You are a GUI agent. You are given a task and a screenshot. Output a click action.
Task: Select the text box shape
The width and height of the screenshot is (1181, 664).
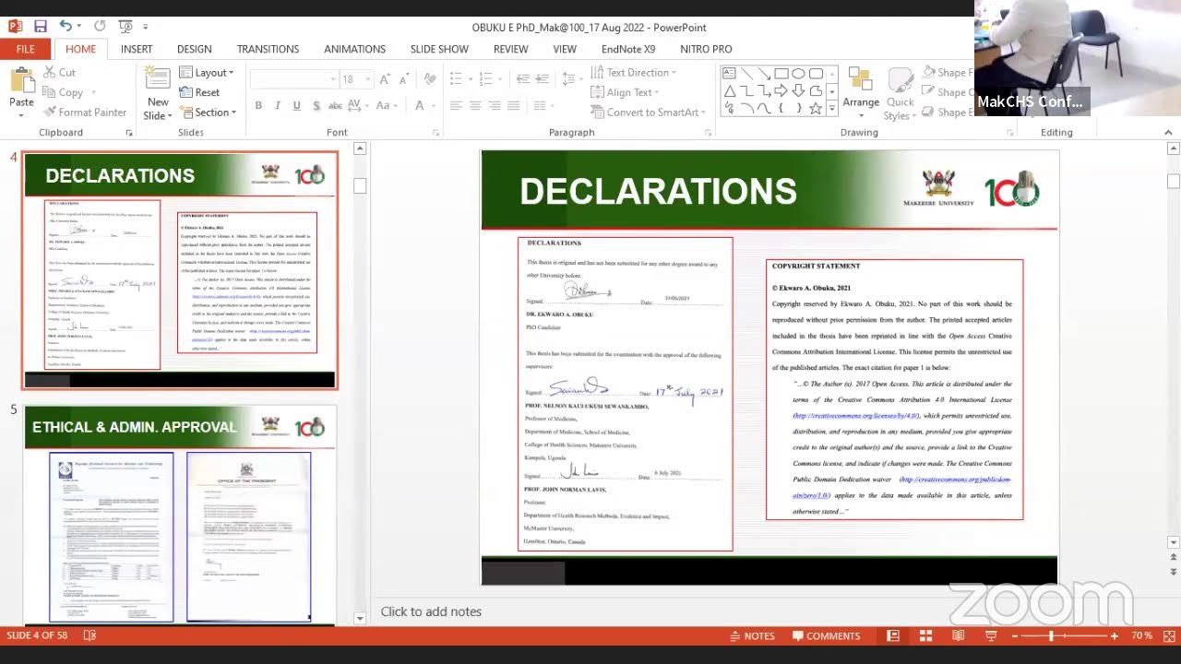[729, 74]
